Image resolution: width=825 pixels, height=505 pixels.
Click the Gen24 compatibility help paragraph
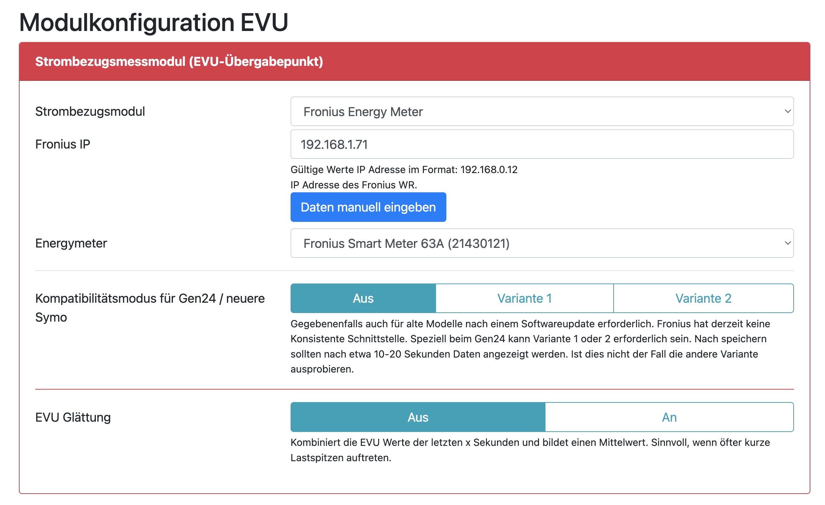(x=529, y=346)
